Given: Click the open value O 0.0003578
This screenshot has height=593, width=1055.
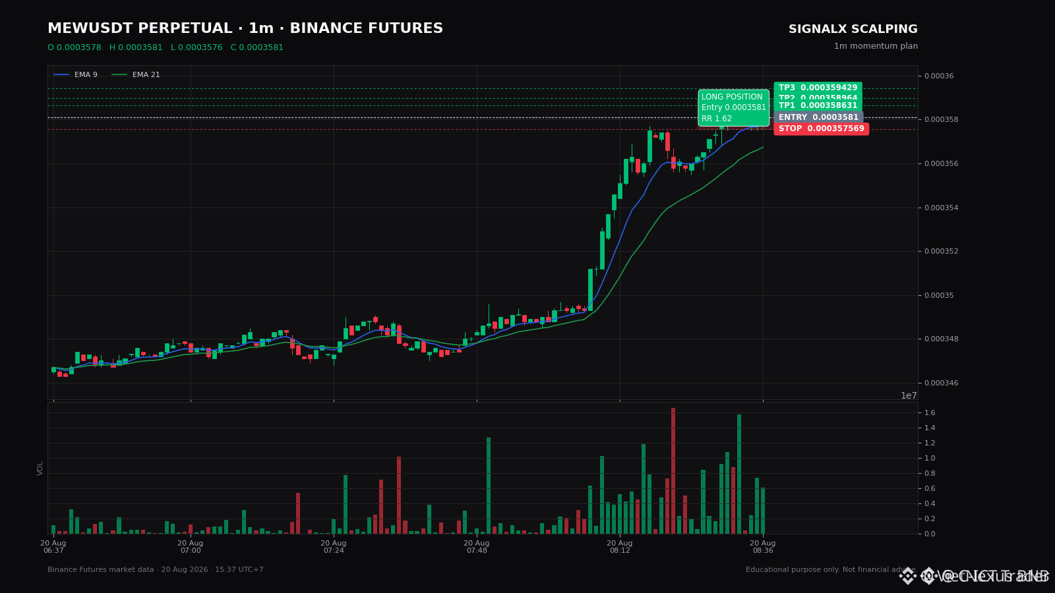Looking at the screenshot, I should point(75,47).
